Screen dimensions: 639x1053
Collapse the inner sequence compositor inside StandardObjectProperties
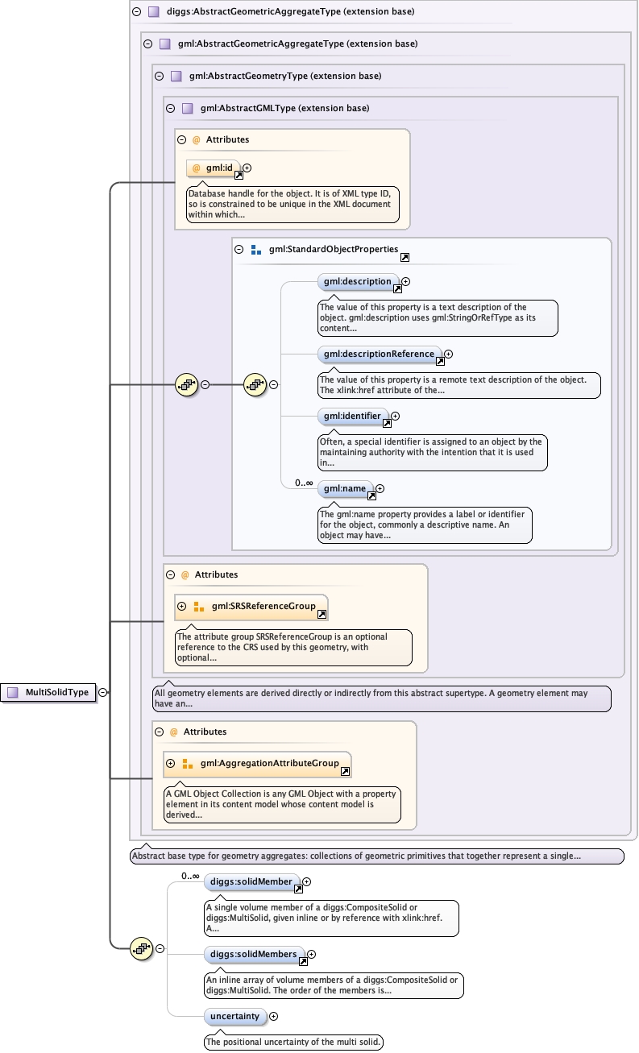coord(274,385)
